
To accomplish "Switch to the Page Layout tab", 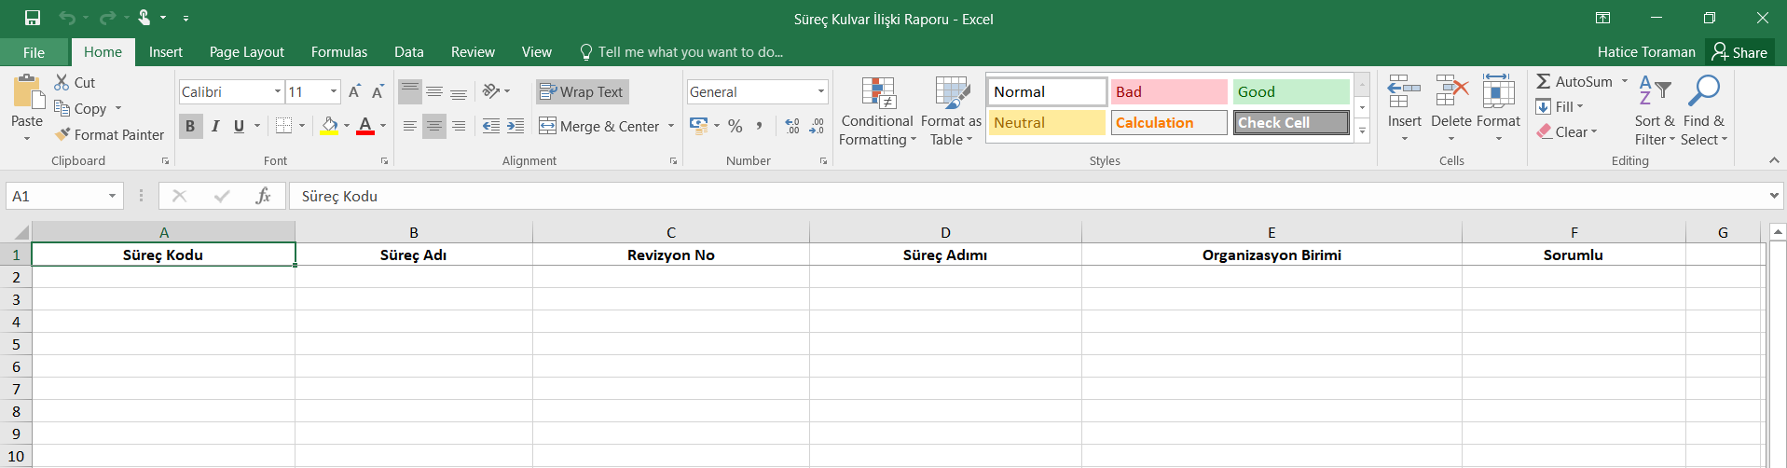I will click(246, 52).
